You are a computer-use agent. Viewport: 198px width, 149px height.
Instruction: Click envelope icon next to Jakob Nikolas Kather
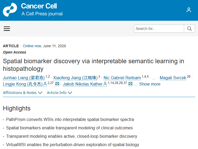coord(130,84)
